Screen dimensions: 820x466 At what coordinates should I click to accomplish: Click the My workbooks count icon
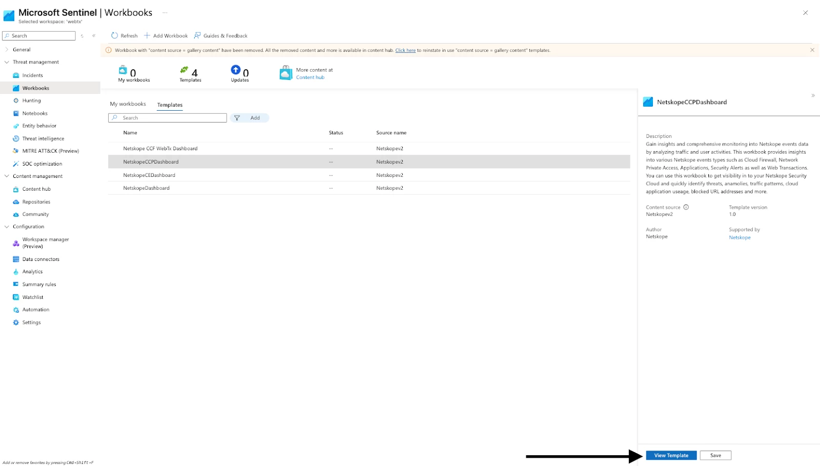pos(123,70)
